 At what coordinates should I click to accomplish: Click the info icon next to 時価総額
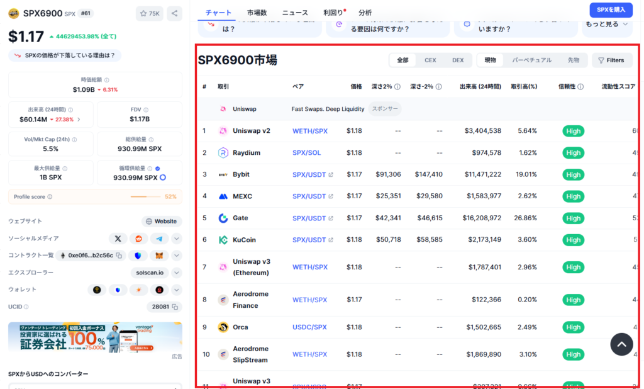107,80
